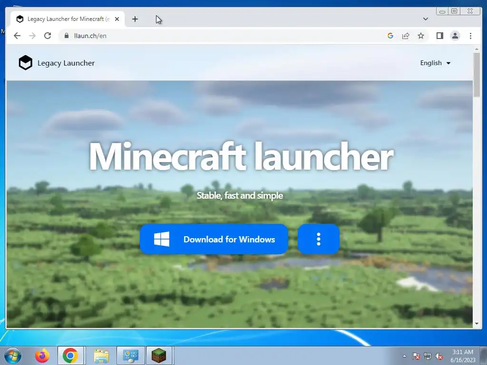Click the page scrollbar thumb

pos(477,75)
